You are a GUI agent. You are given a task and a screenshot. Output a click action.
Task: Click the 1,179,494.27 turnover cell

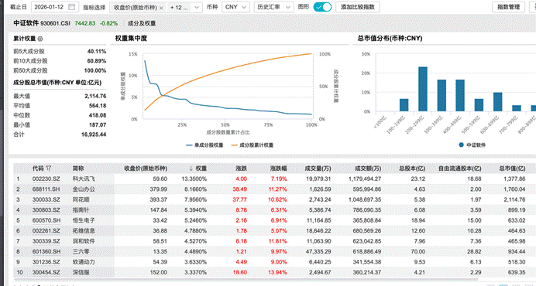(365, 179)
